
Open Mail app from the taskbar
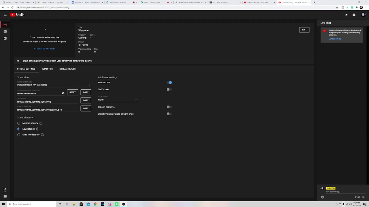tap(88, 204)
